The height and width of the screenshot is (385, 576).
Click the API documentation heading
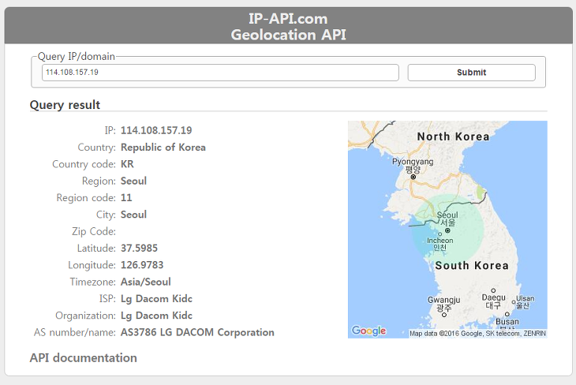84,358
